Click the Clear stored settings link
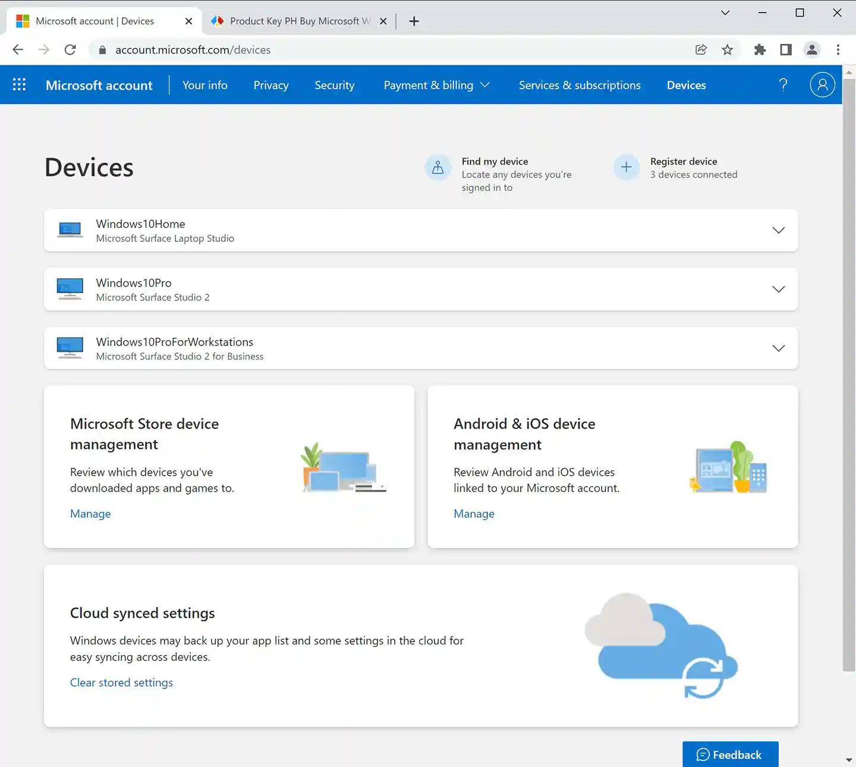 [x=121, y=683]
